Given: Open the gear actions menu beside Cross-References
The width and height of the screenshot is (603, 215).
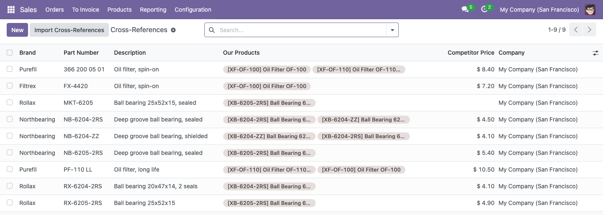Looking at the screenshot, I should click(173, 30).
